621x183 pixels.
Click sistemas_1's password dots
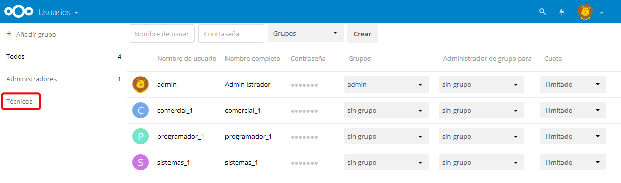(x=304, y=163)
